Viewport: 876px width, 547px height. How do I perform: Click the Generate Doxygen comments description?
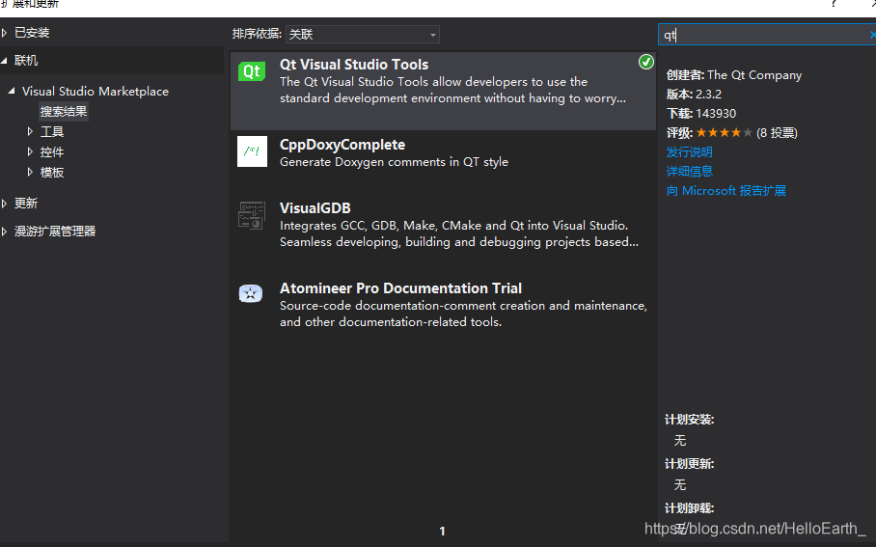point(394,162)
